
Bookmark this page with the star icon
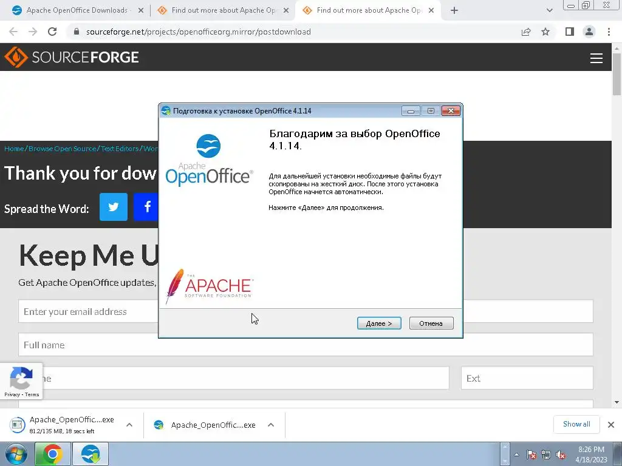coord(545,32)
